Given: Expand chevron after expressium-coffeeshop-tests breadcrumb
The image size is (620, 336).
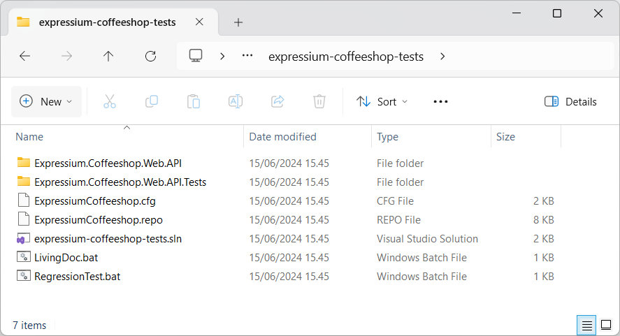Looking at the screenshot, I should pos(442,57).
